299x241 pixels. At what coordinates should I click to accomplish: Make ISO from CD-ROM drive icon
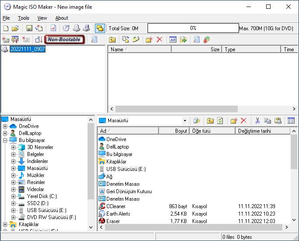point(77,28)
